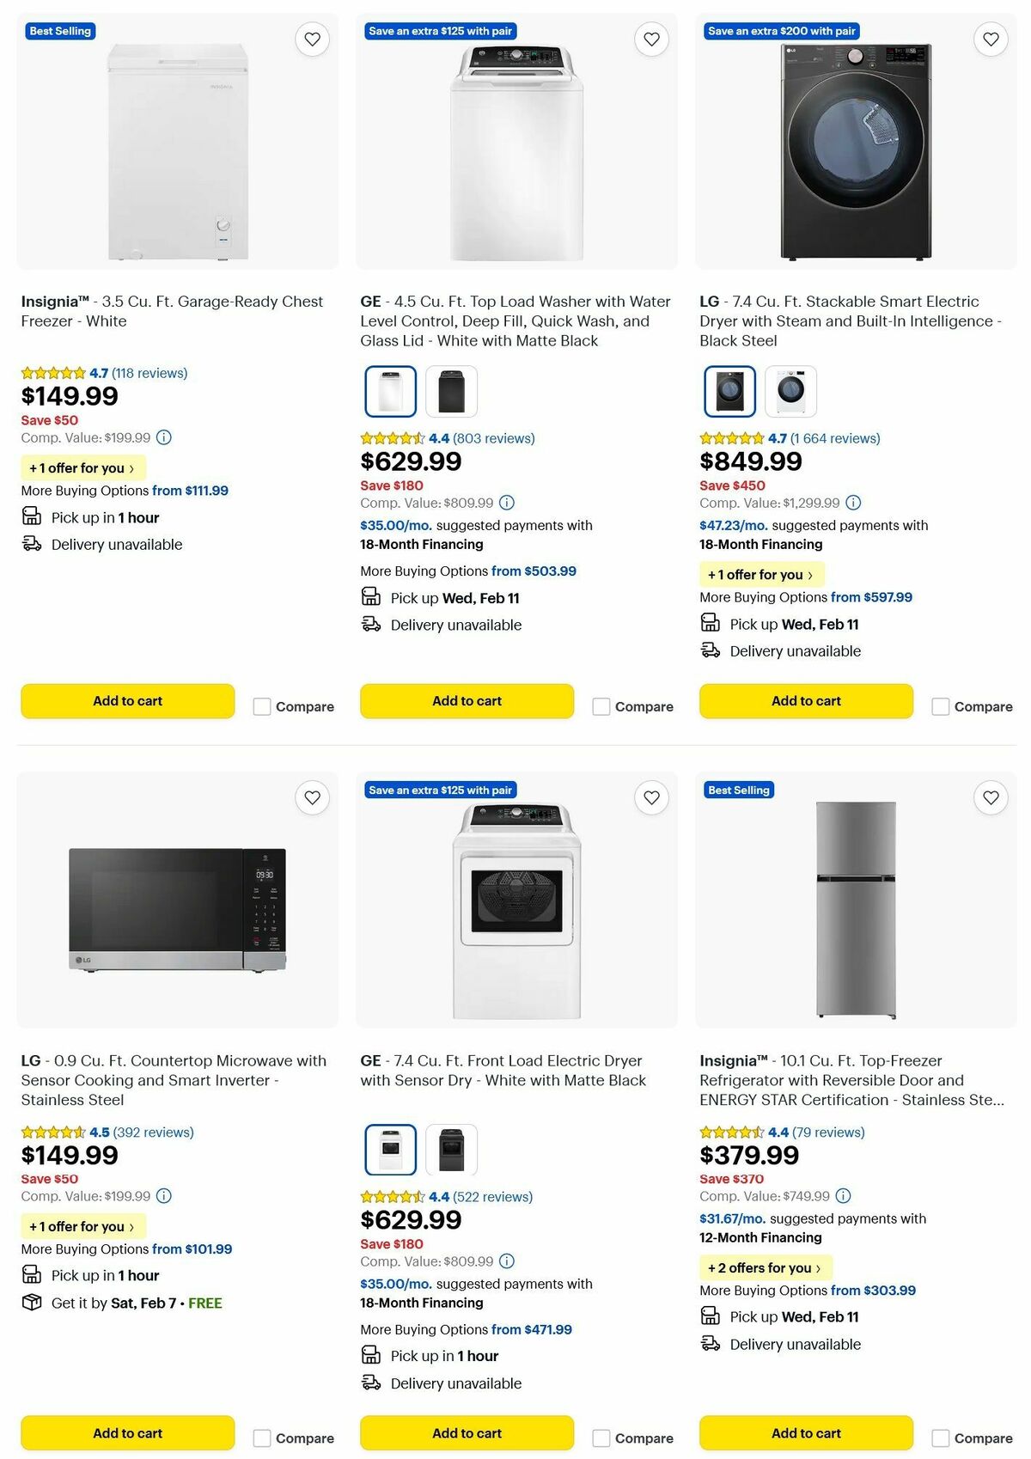The height and width of the screenshot is (1459, 1031).
Task: Expand '+1 offer for you' under chest freezer
Action: point(82,468)
